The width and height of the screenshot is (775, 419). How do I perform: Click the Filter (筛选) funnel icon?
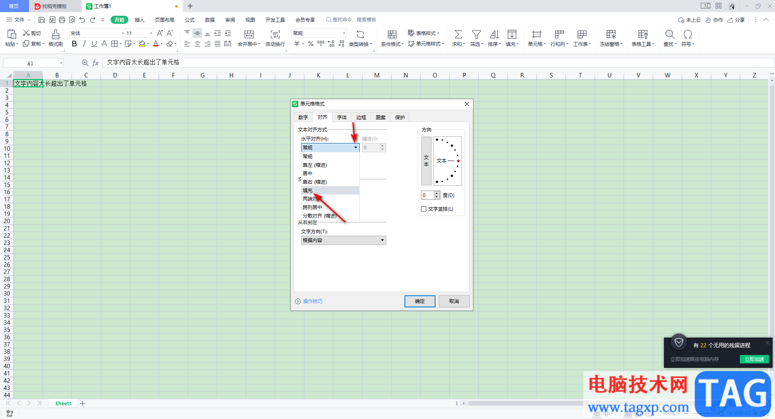coord(476,34)
